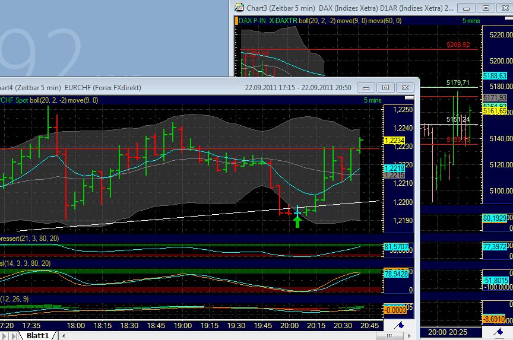Viewport: 513px width, 340px height.
Task: Click the Chart3 window icon in title bar
Action: (x=239, y=8)
